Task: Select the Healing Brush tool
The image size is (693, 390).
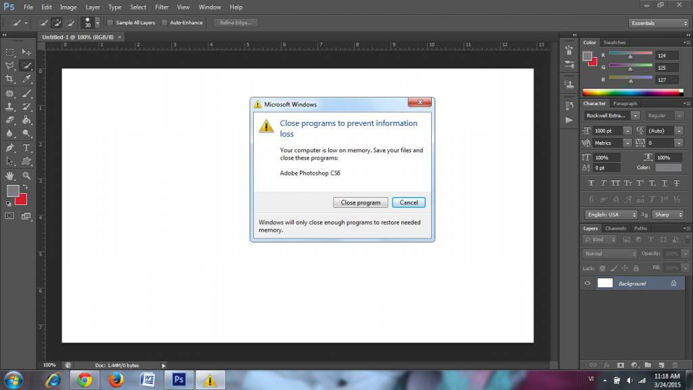Action: pos(9,93)
